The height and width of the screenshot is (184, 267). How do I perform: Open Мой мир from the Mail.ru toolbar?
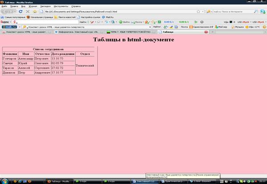click(x=221, y=27)
